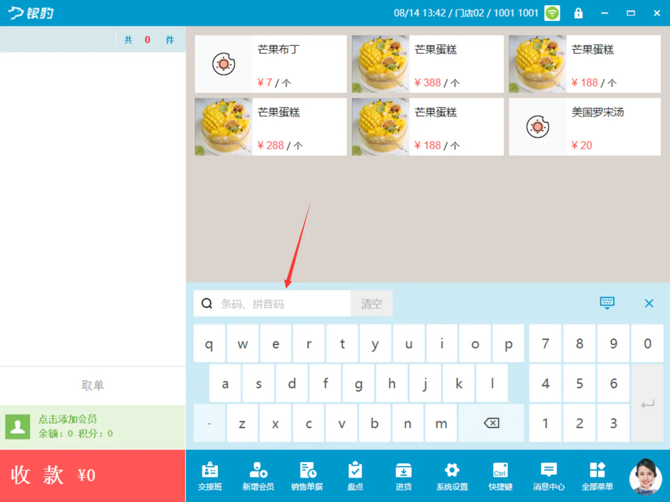Screen dimensions: 670x502
Task: Focus the 条码、拼音码 search field
Action: [272, 303]
